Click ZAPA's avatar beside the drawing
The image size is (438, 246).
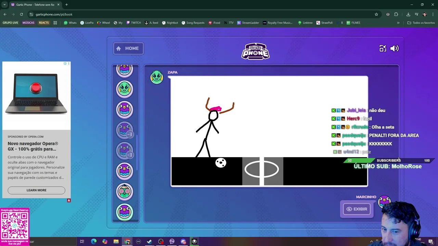click(x=157, y=77)
